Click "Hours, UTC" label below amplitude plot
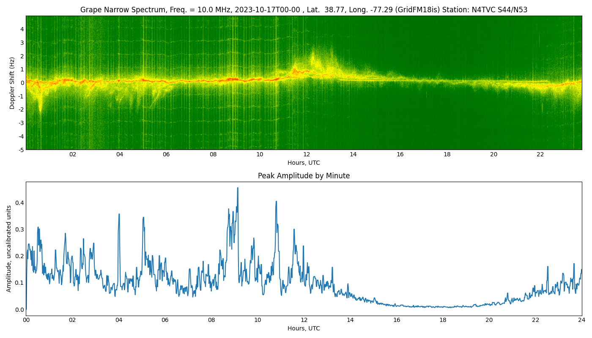Screen dimensions: 592x338 pyautogui.click(x=304, y=328)
